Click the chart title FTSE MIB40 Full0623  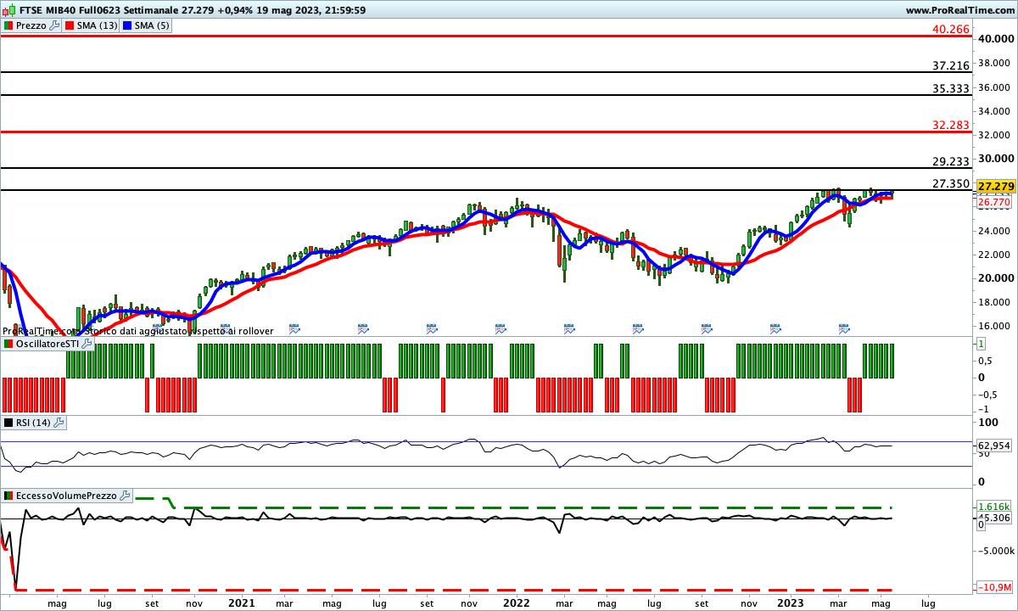(x=68, y=10)
